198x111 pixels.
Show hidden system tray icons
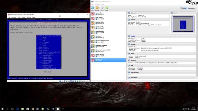(x=181, y=109)
